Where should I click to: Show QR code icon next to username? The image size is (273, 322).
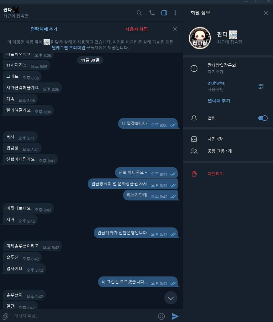coord(261,86)
